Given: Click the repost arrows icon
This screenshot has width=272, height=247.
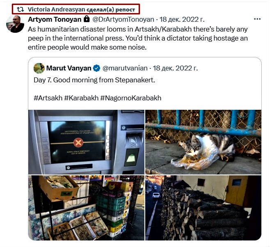Looking at the screenshot, I should pos(20,9).
